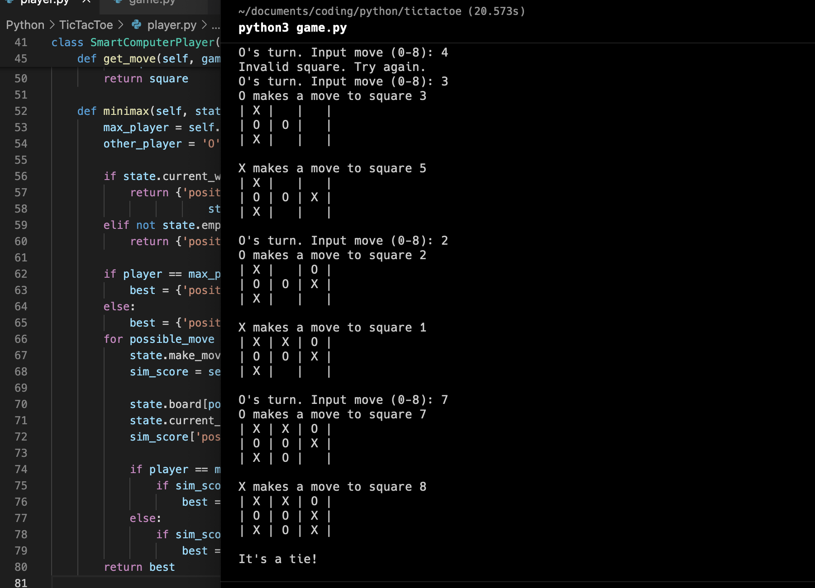
Task: Click the Python breadcrumb folder
Action: click(25, 25)
